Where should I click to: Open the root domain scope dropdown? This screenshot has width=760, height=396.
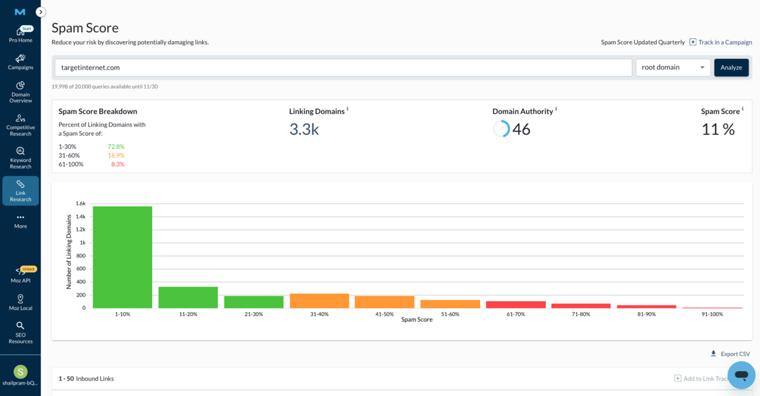point(673,67)
